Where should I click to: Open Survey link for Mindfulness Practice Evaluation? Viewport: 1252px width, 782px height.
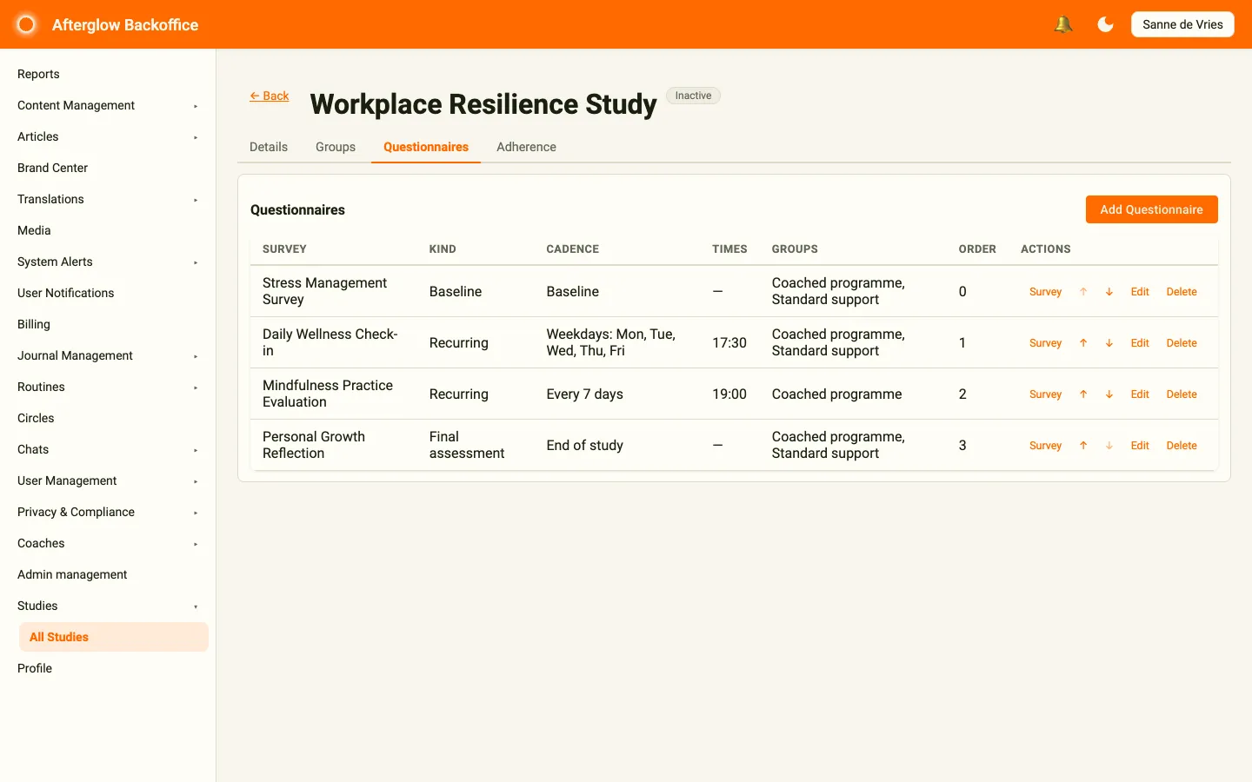[x=1045, y=394]
